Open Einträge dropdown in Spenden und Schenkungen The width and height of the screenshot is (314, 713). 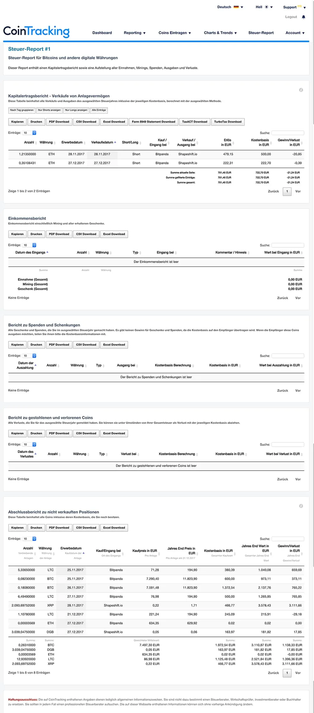coord(30,356)
